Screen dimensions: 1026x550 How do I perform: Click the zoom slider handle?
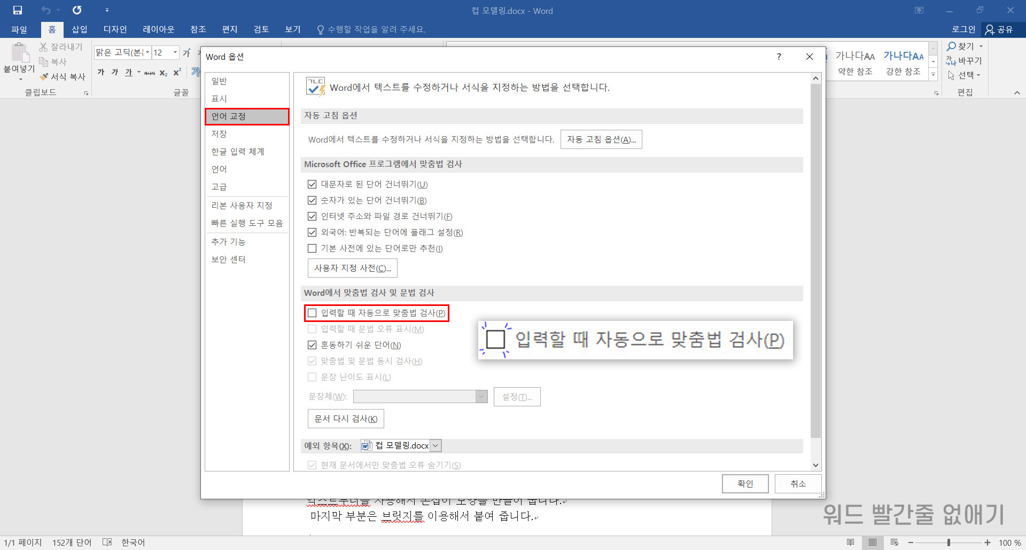(x=949, y=543)
